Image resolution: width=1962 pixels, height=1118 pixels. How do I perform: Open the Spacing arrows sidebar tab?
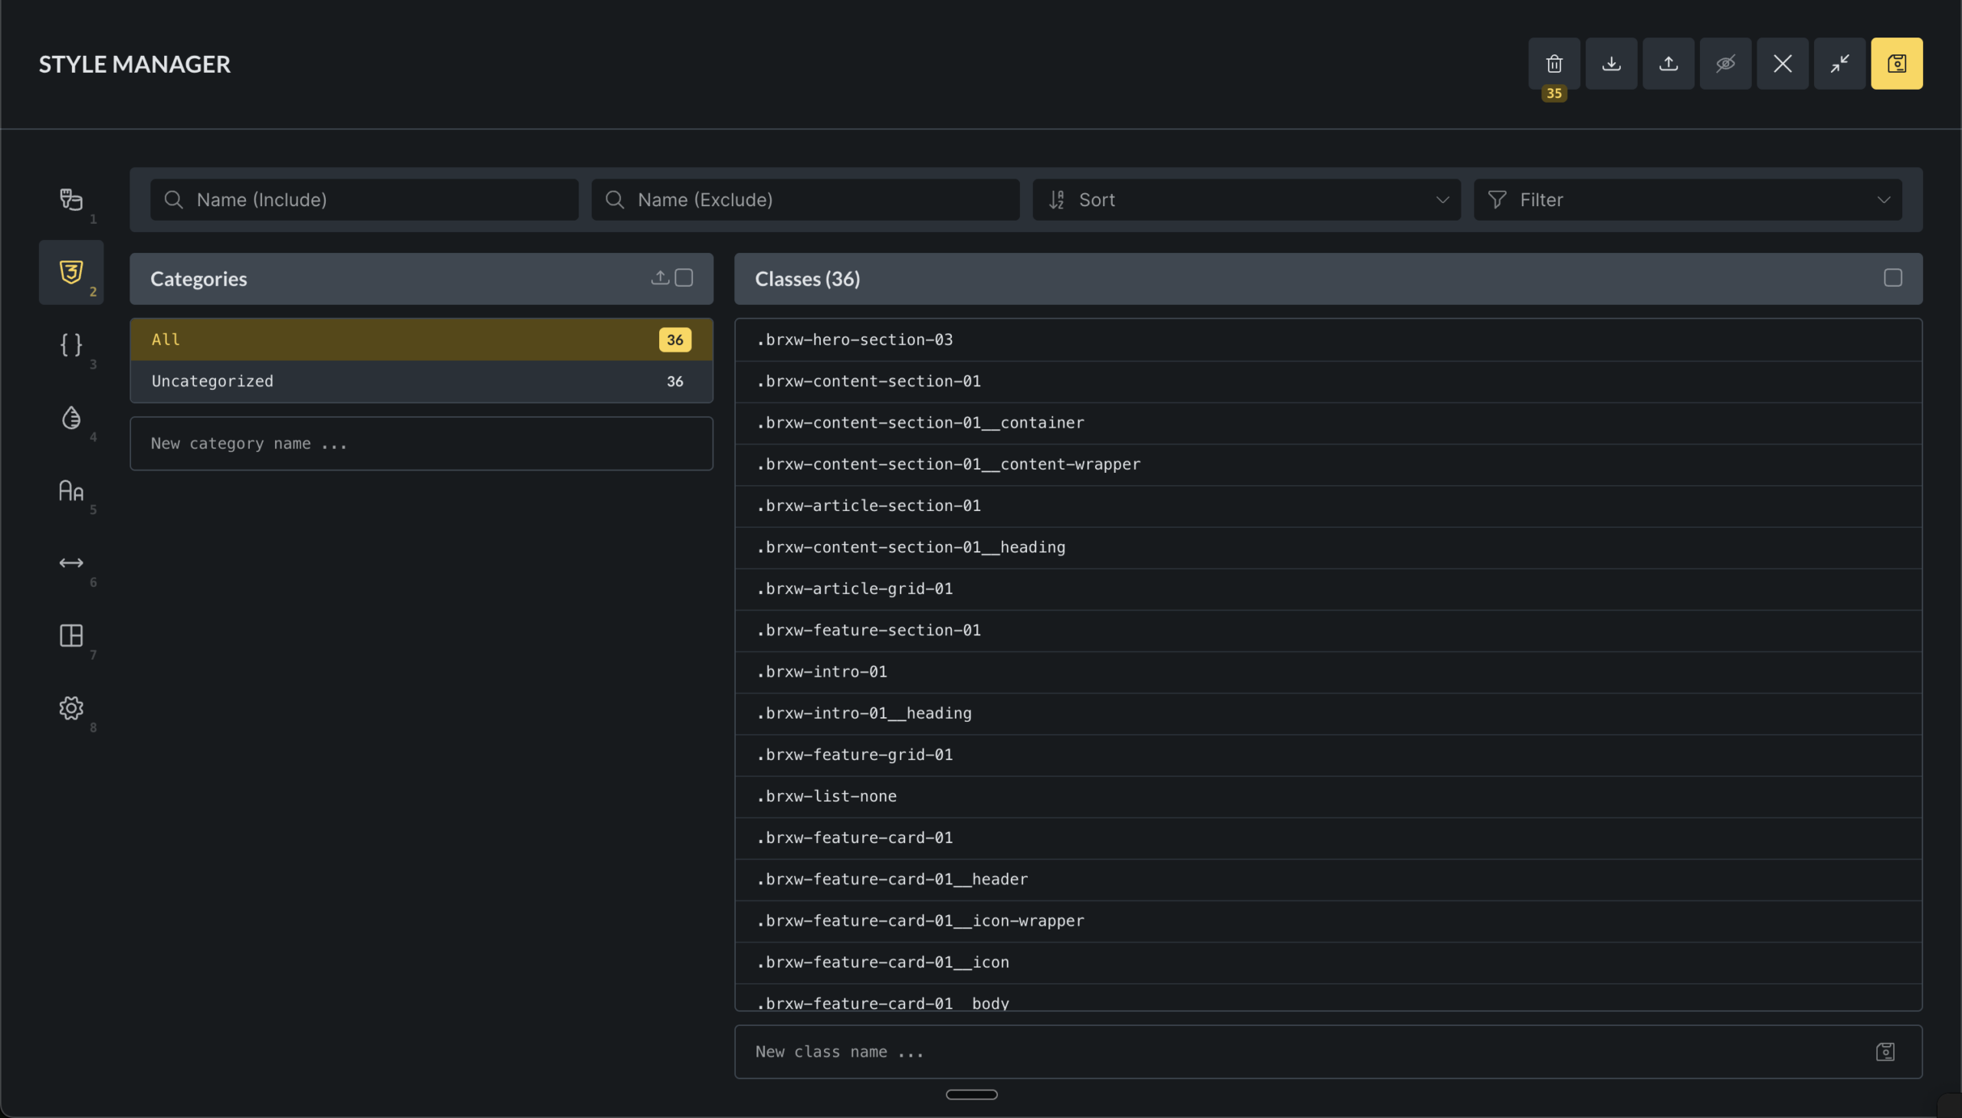pos(71,563)
